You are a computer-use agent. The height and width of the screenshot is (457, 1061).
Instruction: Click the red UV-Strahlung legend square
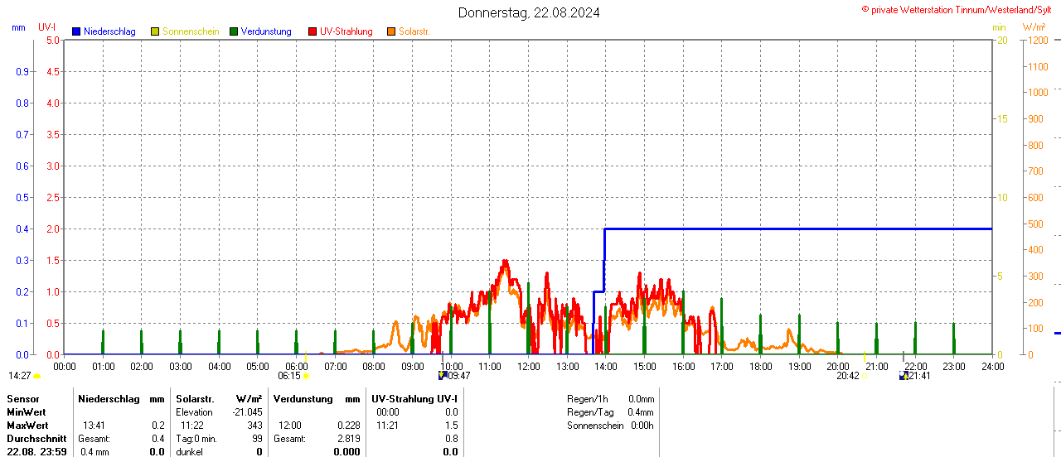tap(312, 31)
